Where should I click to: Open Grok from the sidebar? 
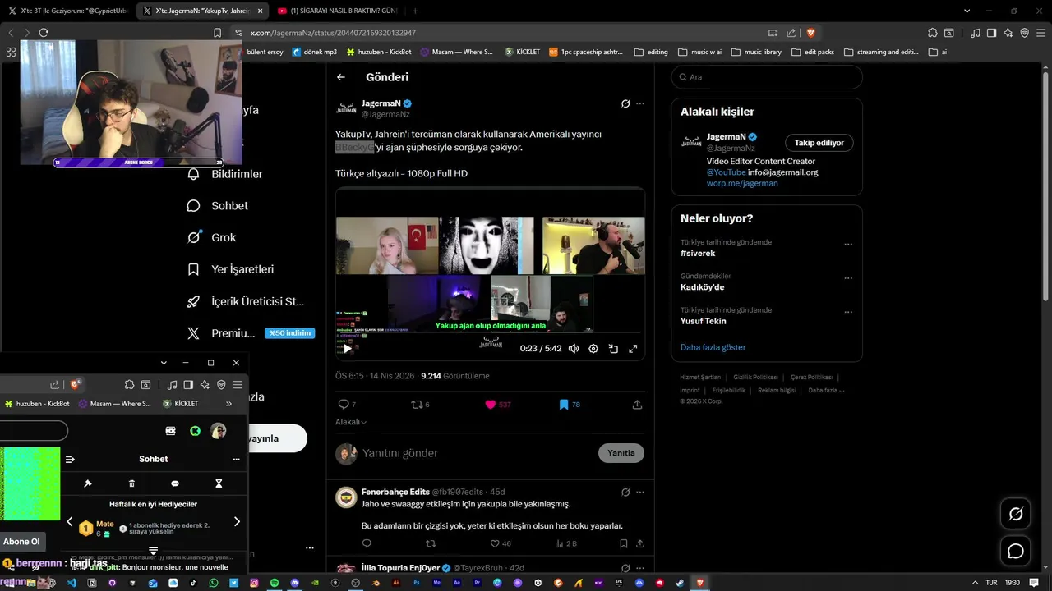(211, 237)
